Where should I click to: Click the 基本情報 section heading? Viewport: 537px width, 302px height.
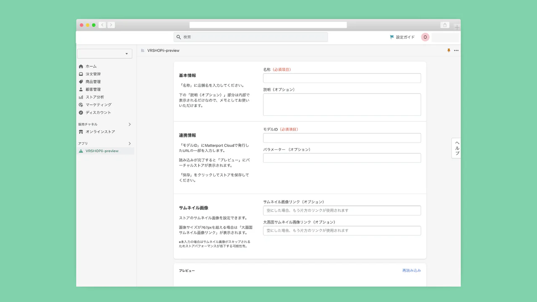click(x=188, y=75)
